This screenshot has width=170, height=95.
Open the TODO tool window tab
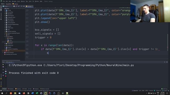[x=25, y=89]
